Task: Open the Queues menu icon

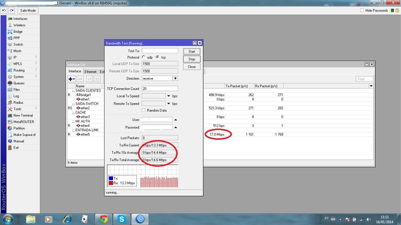Action: pos(10,83)
